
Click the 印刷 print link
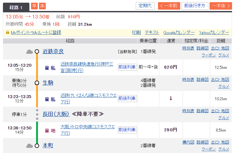(136, 32)
